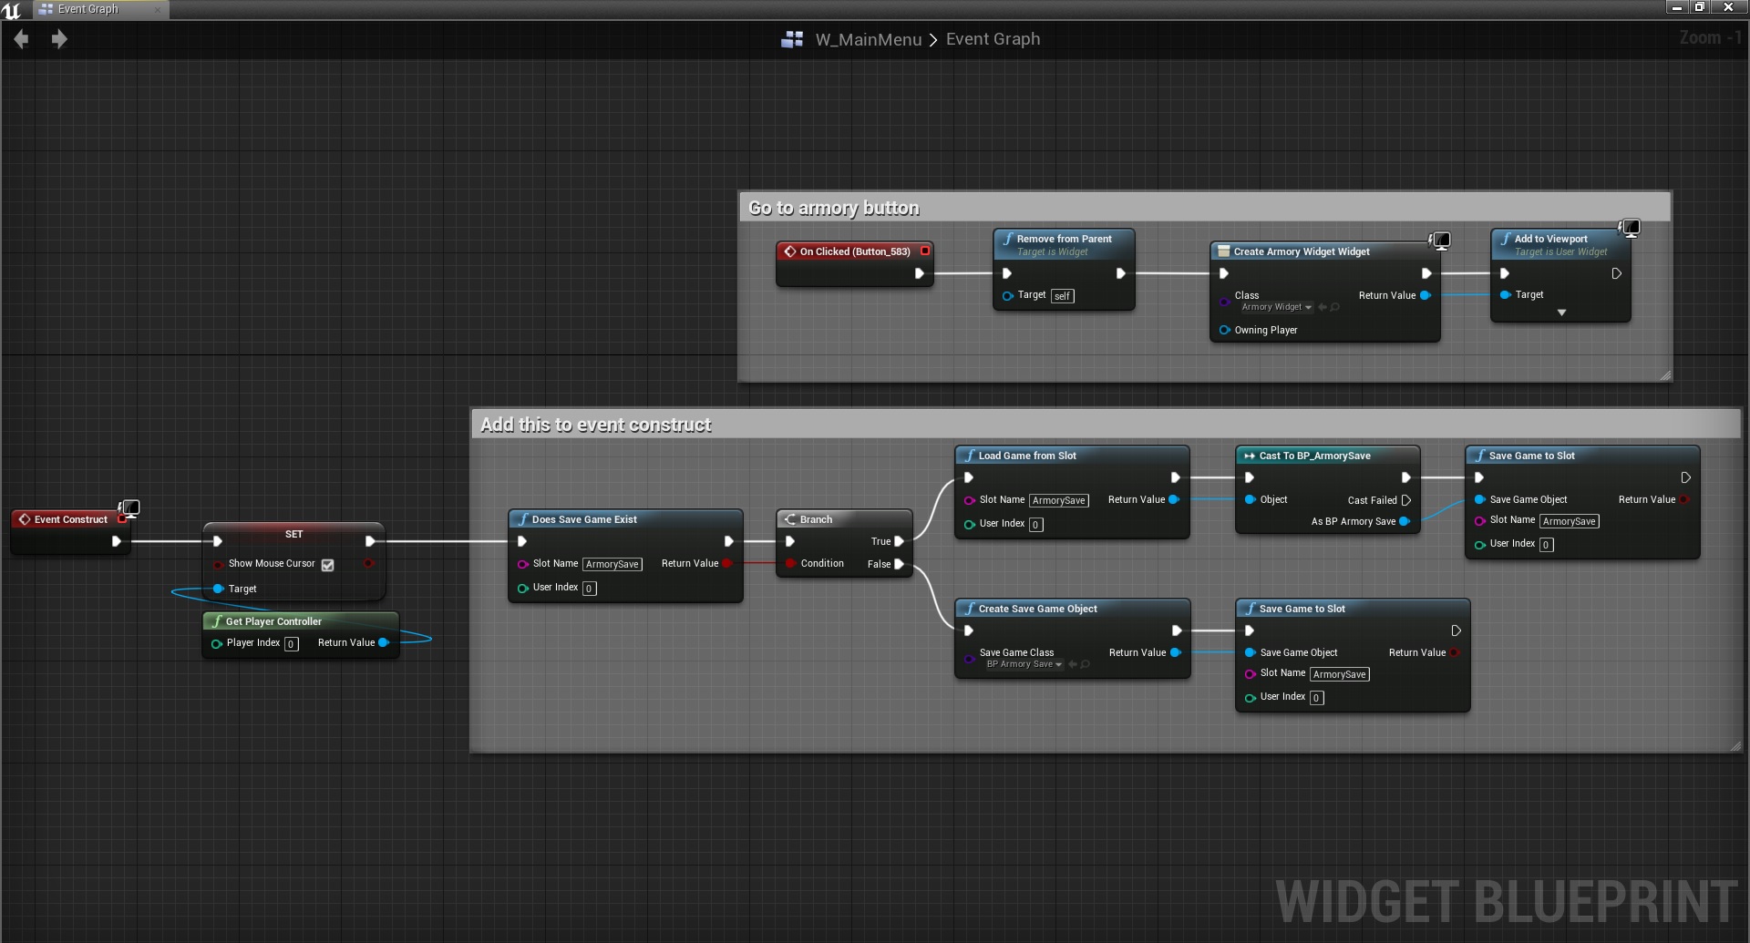
Task: Click the use-selected arrow beside Armory Widget class
Action: pos(1322,308)
